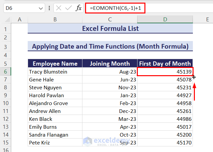Click the Tracy Blumstein cell
This screenshot has height=152, width=213.
(55, 72)
